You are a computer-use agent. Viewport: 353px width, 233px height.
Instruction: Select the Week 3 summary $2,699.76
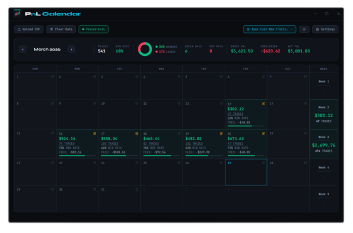[x=324, y=145]
